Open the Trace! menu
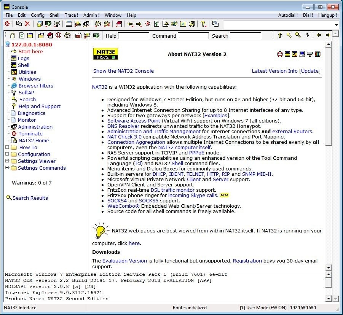The image size is (343, 315). coord(71,15)
